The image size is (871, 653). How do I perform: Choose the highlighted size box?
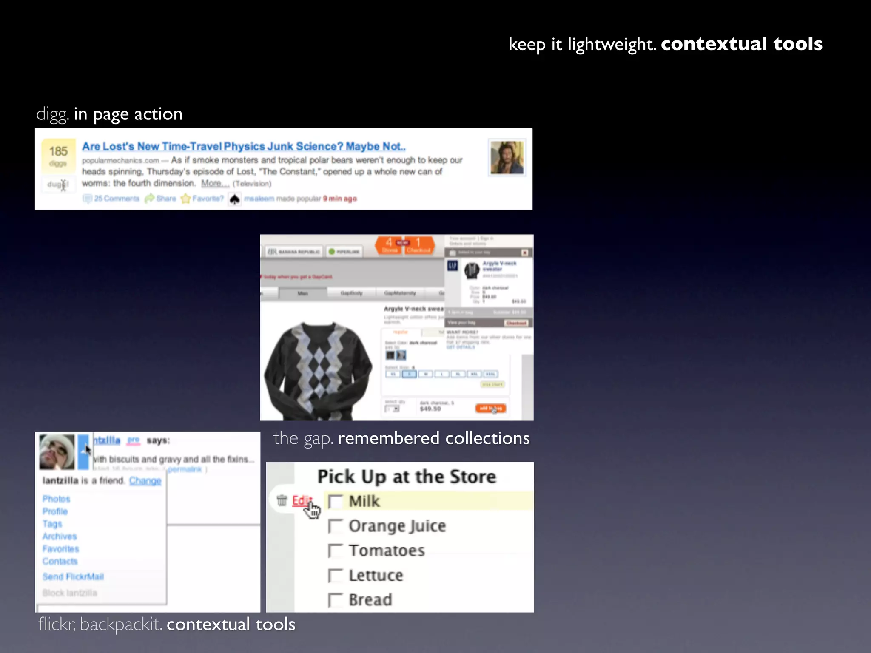(x=409, y=374)
